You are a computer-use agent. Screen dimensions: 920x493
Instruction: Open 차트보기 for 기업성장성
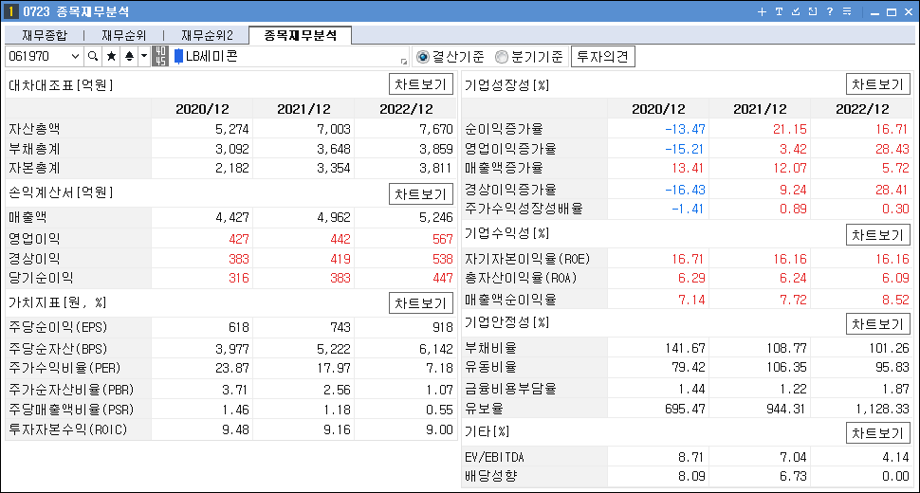tap(877, 84)
